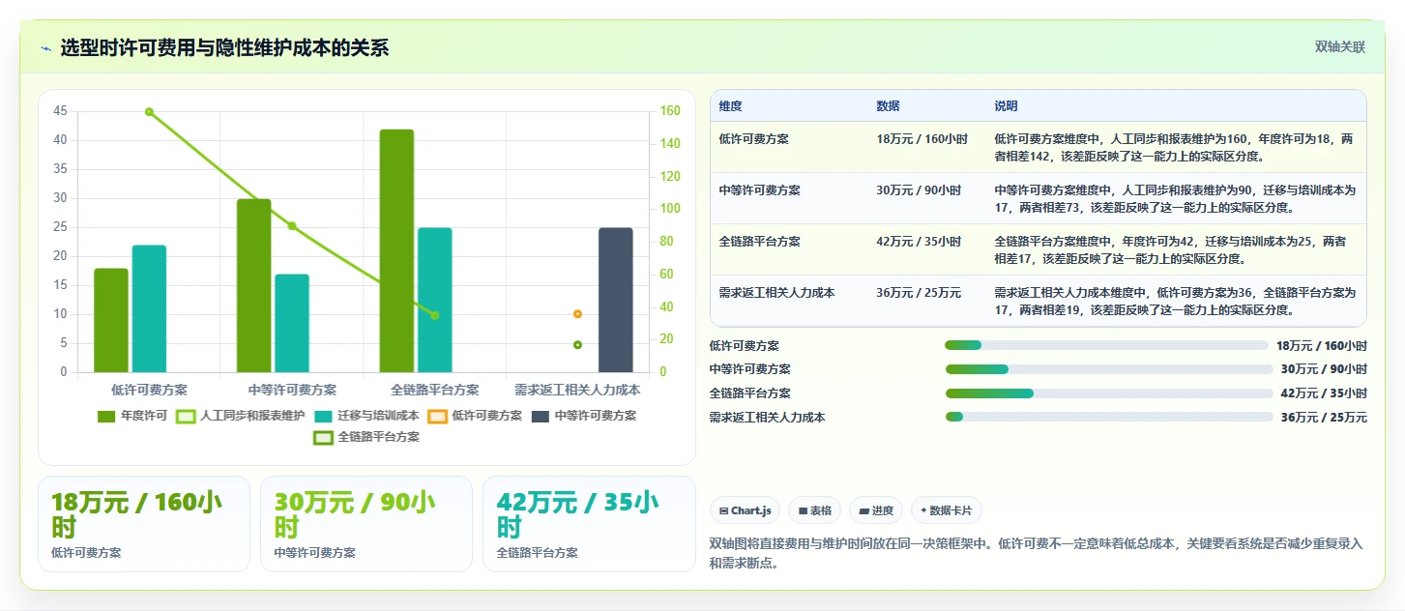This screenshot has width=1405, height=611.
Task: Select the 中等许可费方案 table row name
Action: (759, 190)
